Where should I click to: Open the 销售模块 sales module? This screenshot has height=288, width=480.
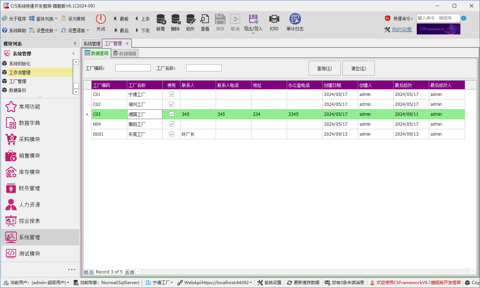tap(41, 156)
